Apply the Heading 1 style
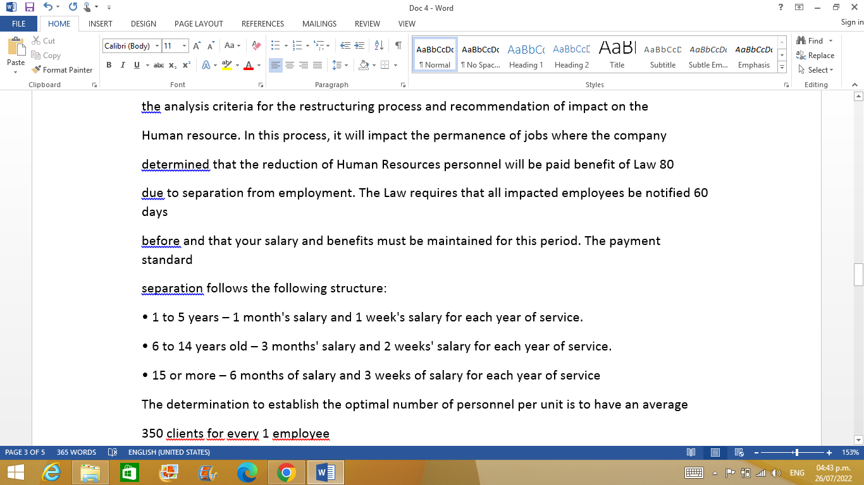This screenshot has width=864, height=485. tap(526, 56)
